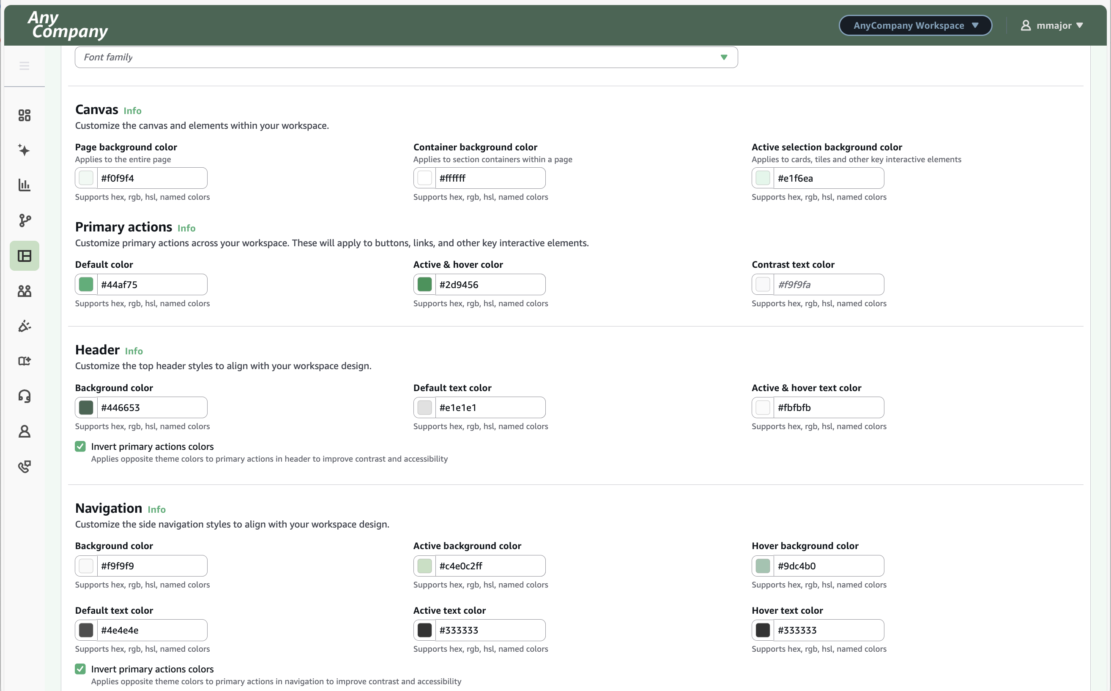Open the hamburger menu above the sidebar
The image size is (1111, 691).
[24, 65]
